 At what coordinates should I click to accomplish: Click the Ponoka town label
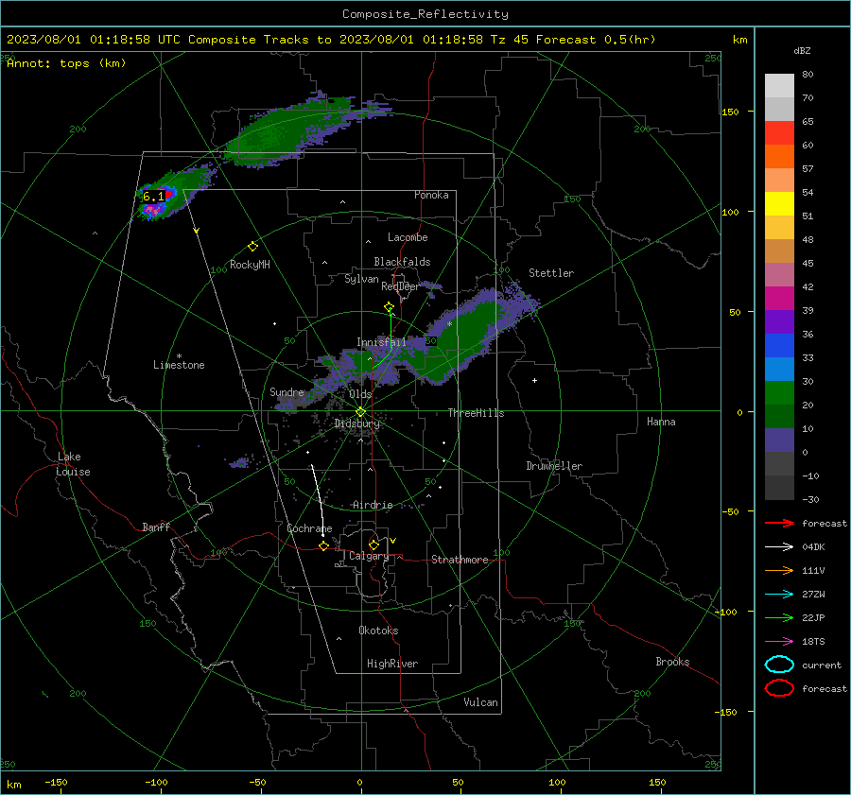tap(431, 195)
